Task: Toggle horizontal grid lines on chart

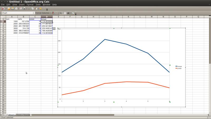Action: pos(61,13)
